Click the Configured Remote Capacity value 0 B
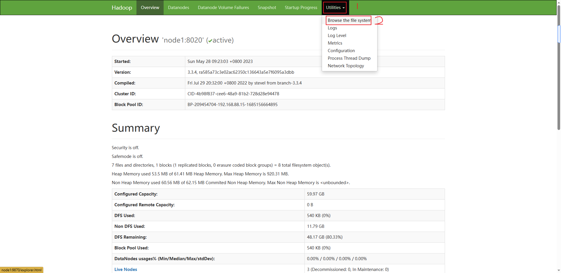Image resolution: width=561 pixels, height=273 pixels. (x=310, y=205)
